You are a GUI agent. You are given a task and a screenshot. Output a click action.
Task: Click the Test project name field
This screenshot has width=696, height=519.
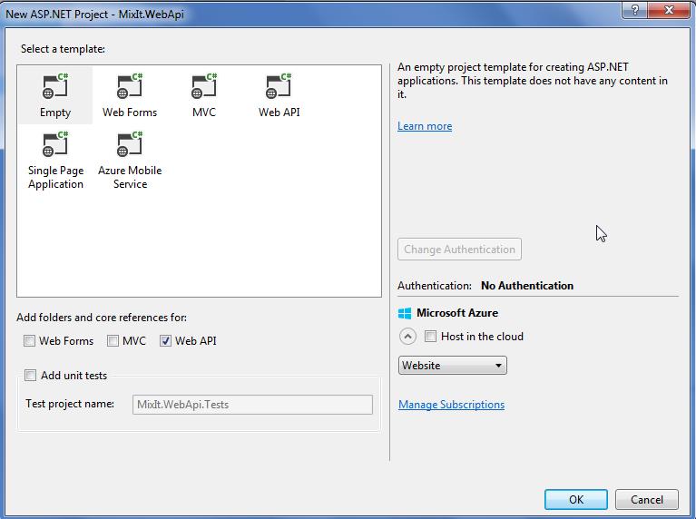pos(252,405)
